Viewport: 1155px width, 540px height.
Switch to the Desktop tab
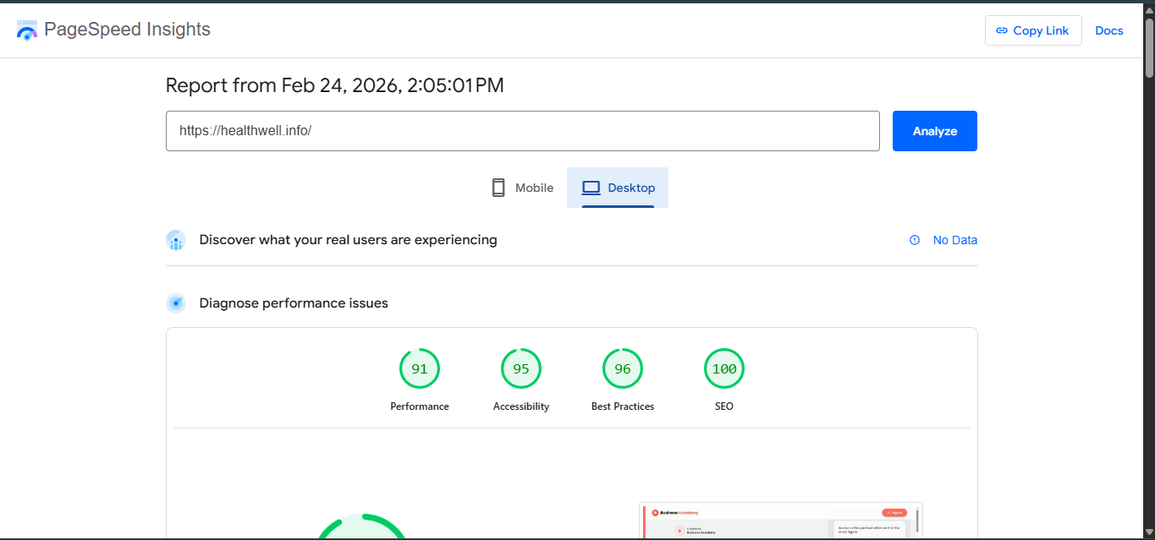(618, 188)
